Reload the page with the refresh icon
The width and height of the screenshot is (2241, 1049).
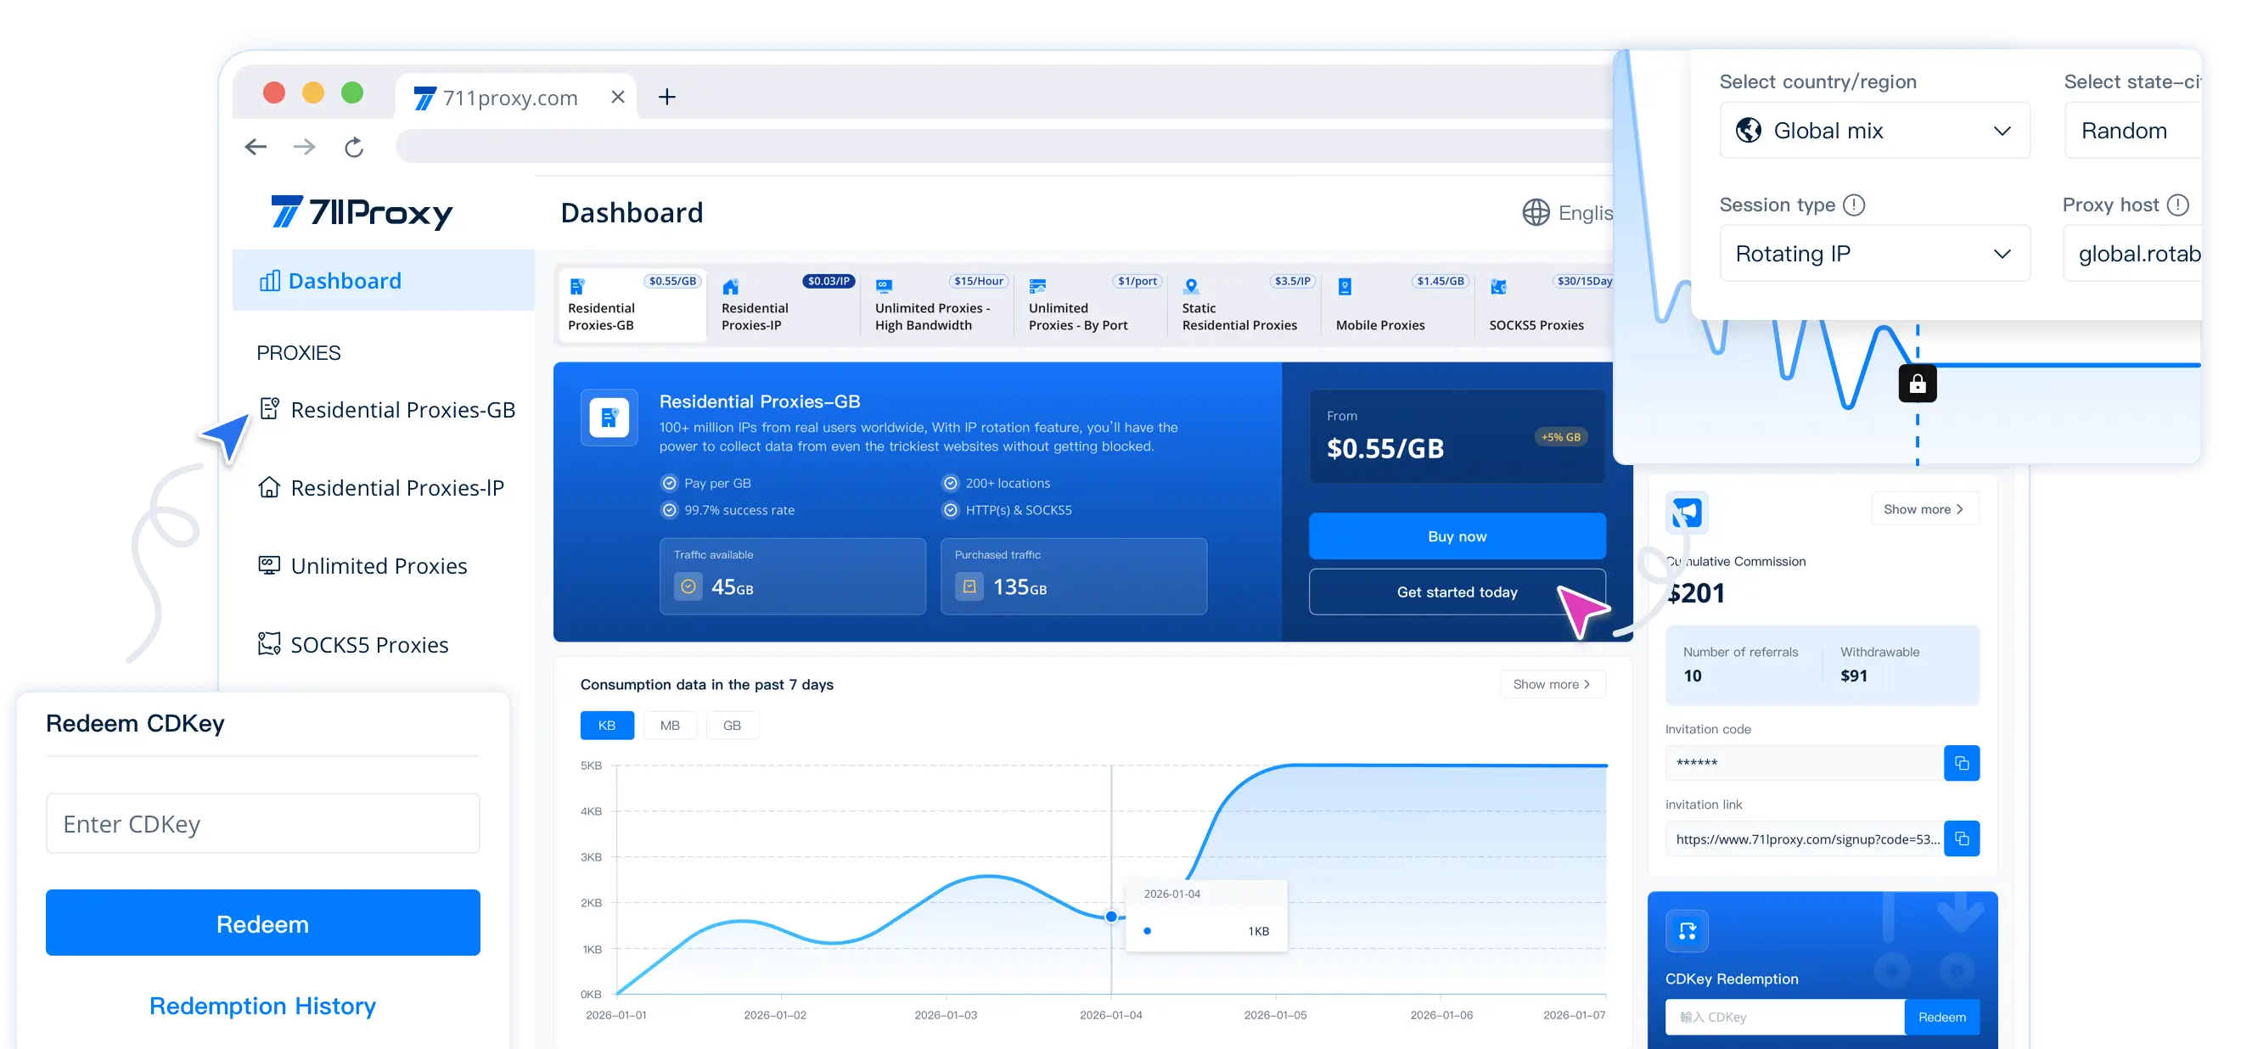coord(354,147)
